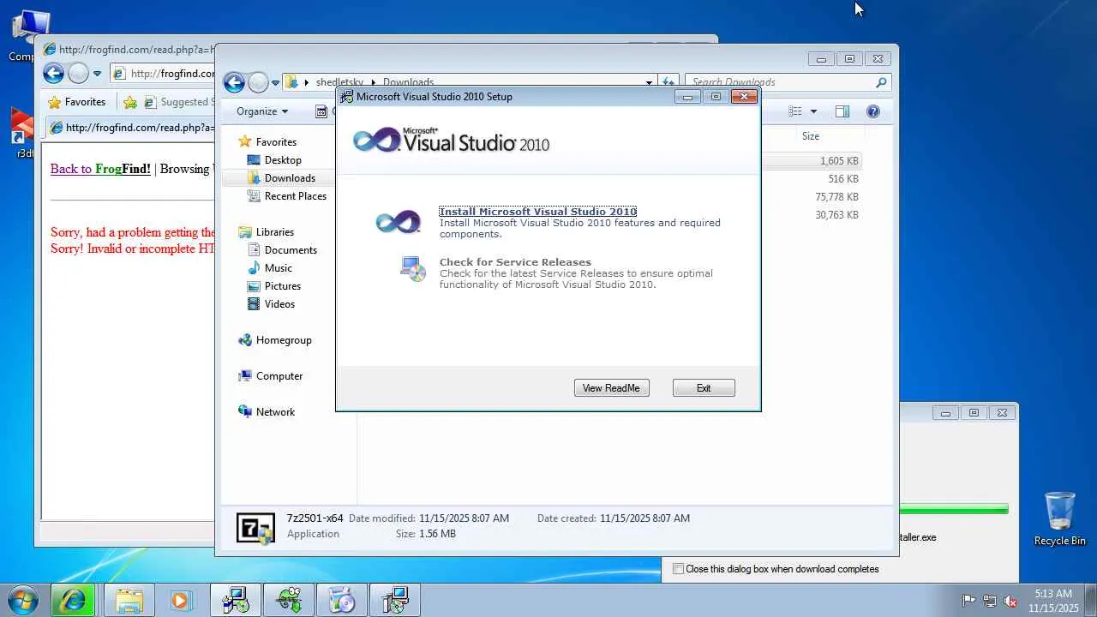The image size is (1097, 617).
Task: Open the address bar previous locations dropdown
Action: pyautogui.click(x=649, y=83)
